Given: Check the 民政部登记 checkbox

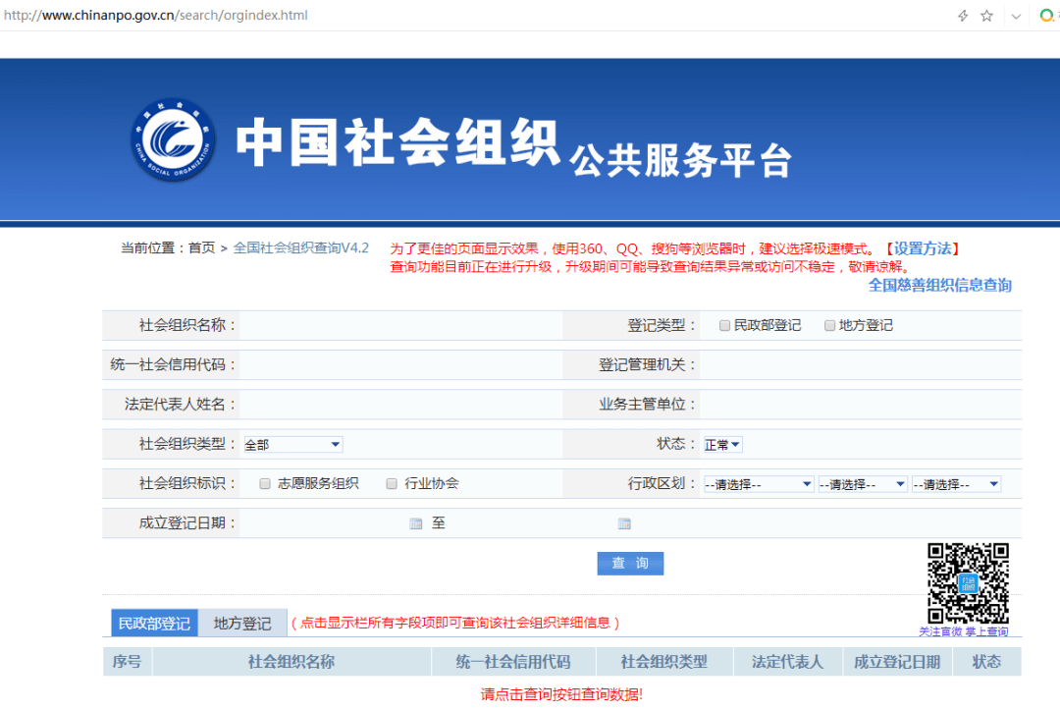Looking at the screenshot, I should [x=724, y=326].
